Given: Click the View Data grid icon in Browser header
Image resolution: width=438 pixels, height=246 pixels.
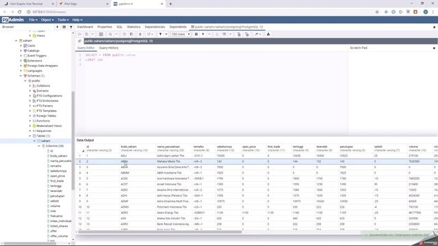Looking at the screenshot, I should click(64, 27).
